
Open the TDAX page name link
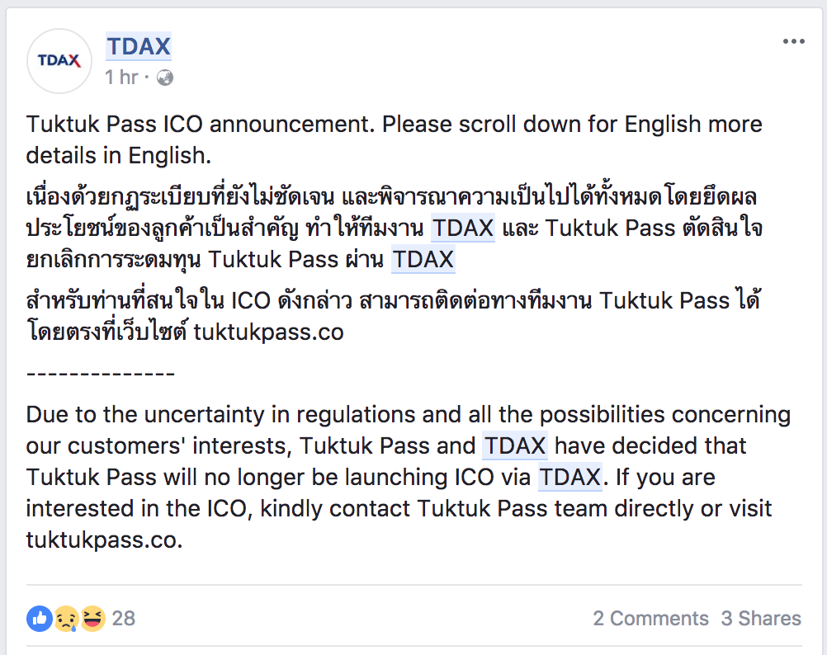click(138, 46)
